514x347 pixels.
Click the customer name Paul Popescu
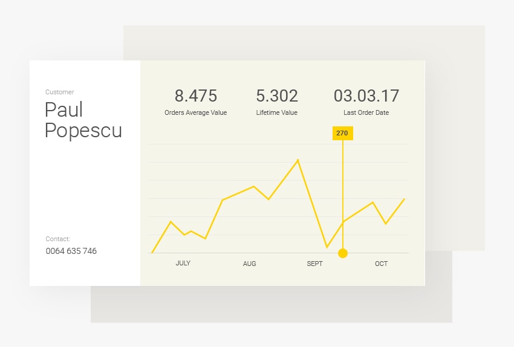[83, 120]
